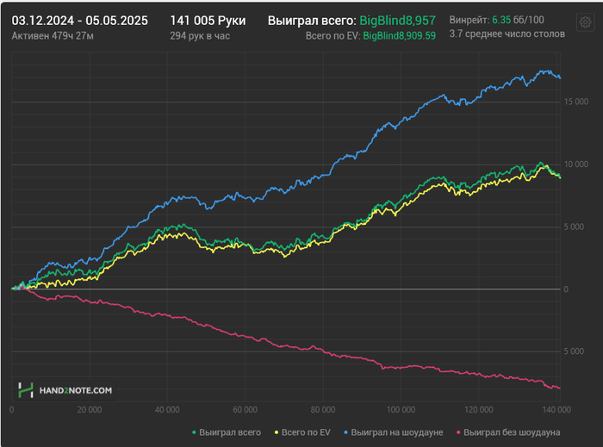Click the total winnings value BigBlind8,957
This screenshot has height=447, width=603.
point(397,21)
